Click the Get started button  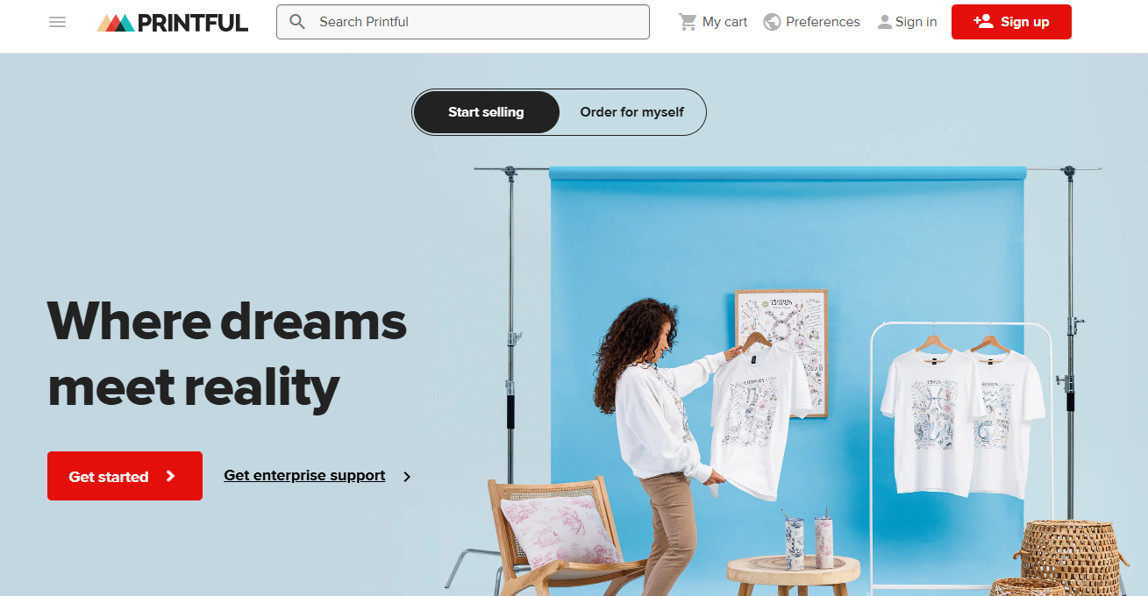[x=125, y=476]
